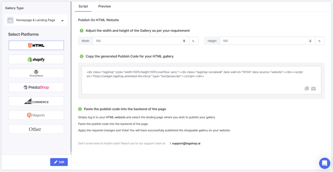
Task: Choose the Shopify platform
Action: point(36,60)
